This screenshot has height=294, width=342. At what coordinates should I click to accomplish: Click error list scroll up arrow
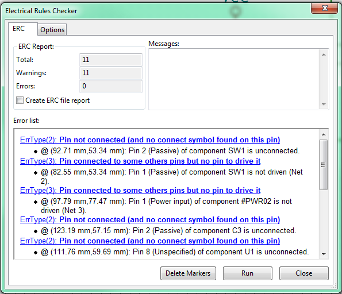pos(324,134)
